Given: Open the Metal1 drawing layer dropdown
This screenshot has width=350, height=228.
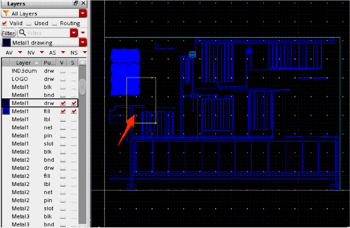Looking at the screenshot, I should tap(83, 42).
